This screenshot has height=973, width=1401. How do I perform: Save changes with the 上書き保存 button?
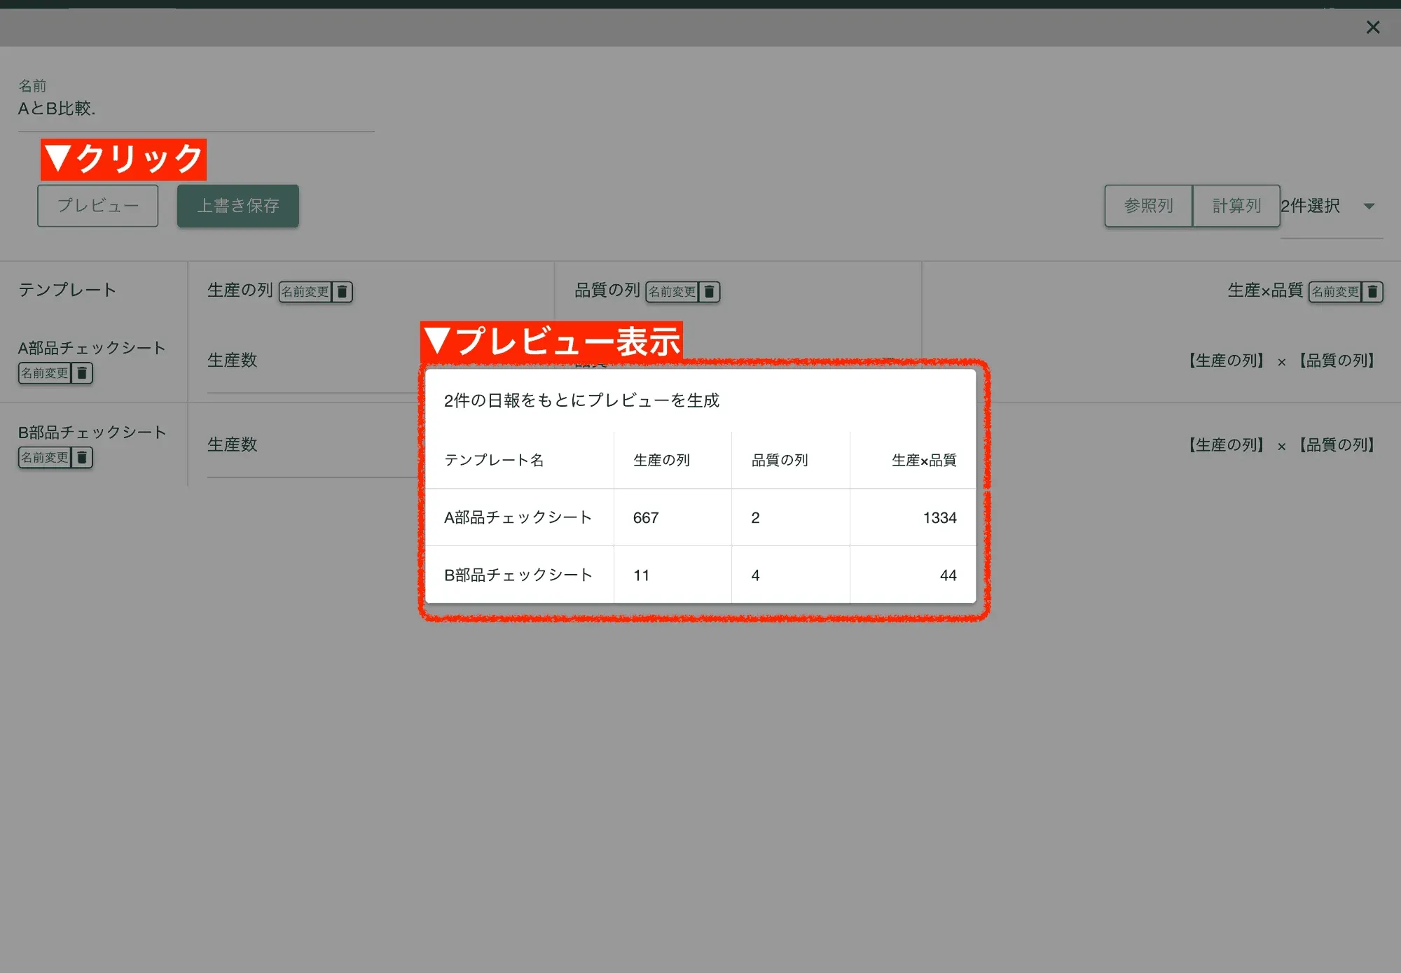pos(238,205)
